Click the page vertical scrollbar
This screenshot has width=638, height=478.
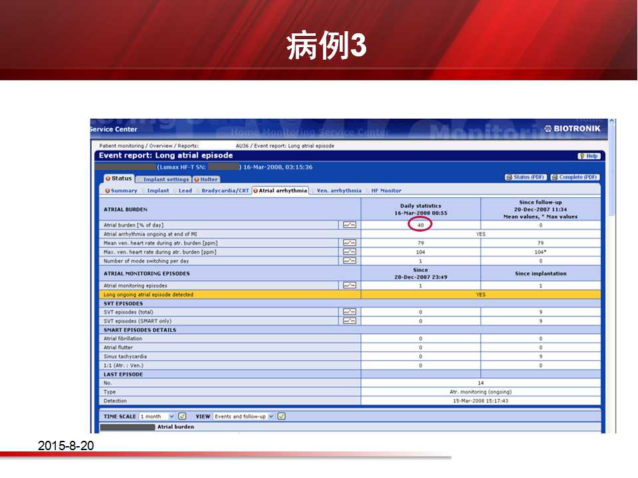(x=611, y=266)
